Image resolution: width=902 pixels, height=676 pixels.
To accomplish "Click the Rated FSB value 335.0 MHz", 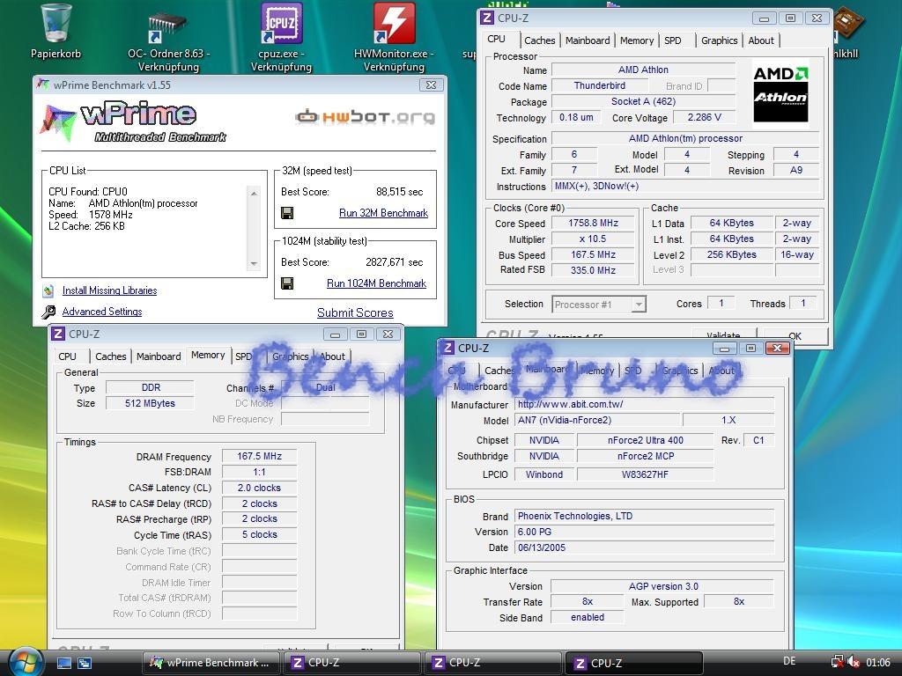I will [x=593, y=270].
